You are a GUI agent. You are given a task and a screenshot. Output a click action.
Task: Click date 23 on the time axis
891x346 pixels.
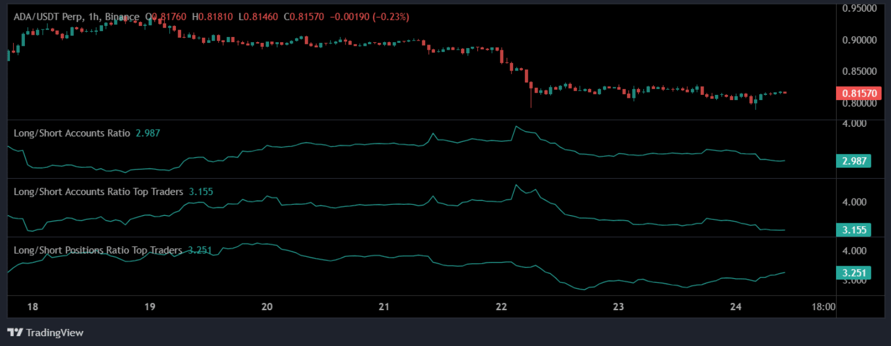[x=618, y=307]
